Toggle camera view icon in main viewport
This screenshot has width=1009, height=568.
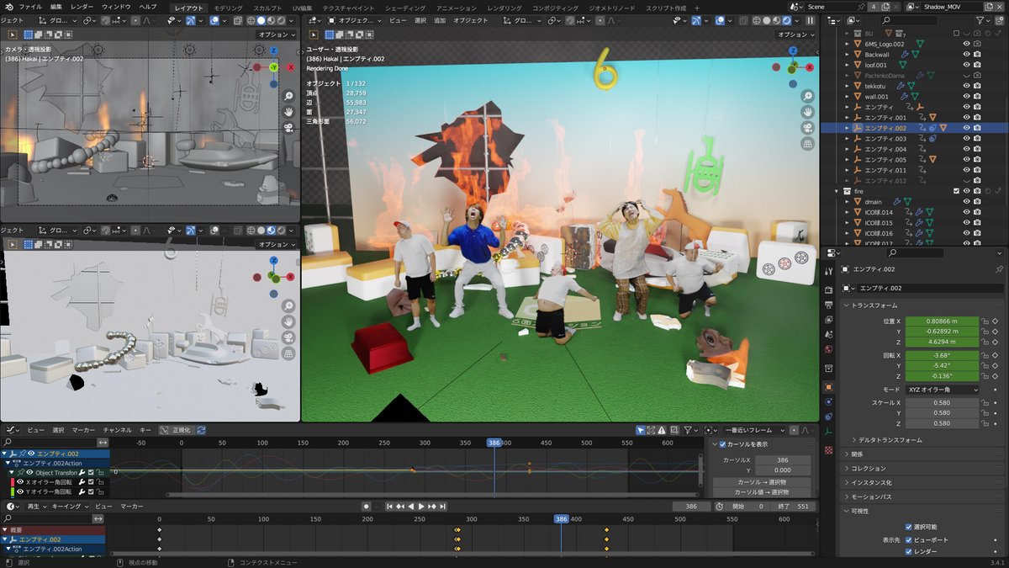808,128
